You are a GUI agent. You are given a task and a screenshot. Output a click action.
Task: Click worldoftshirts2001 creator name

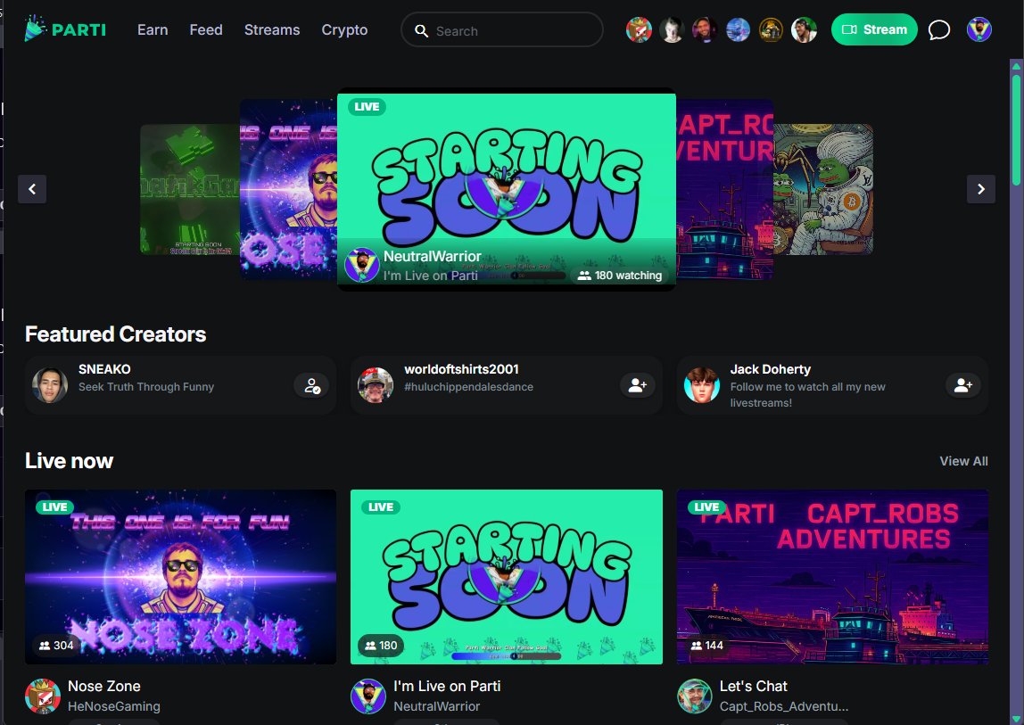click(461, 369)
